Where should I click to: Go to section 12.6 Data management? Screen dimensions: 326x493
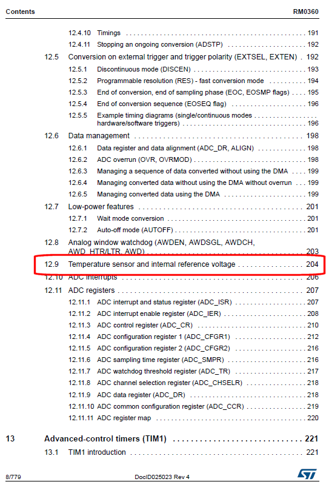(x=181, y=136)
